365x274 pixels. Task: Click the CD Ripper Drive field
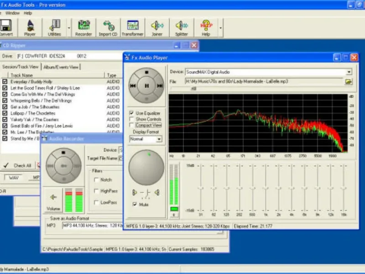pyautogui.click(x=69, y=56)
